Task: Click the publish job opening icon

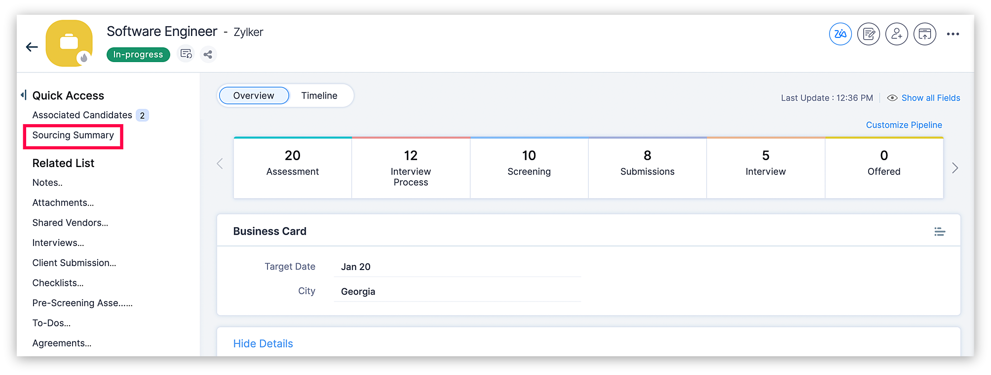Action: pos(925,34)
